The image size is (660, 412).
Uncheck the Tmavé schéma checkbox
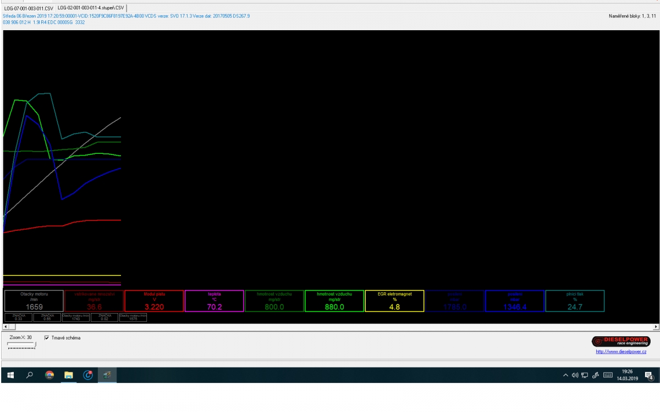tap(47, 338)
